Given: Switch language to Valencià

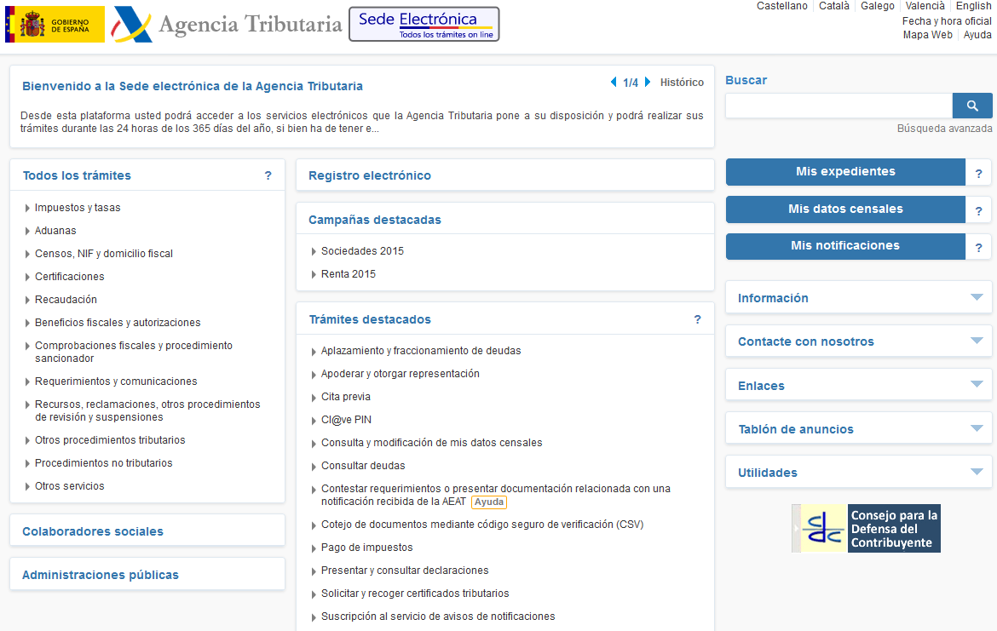Looking at the screenshot, I should tap(925, 6).
